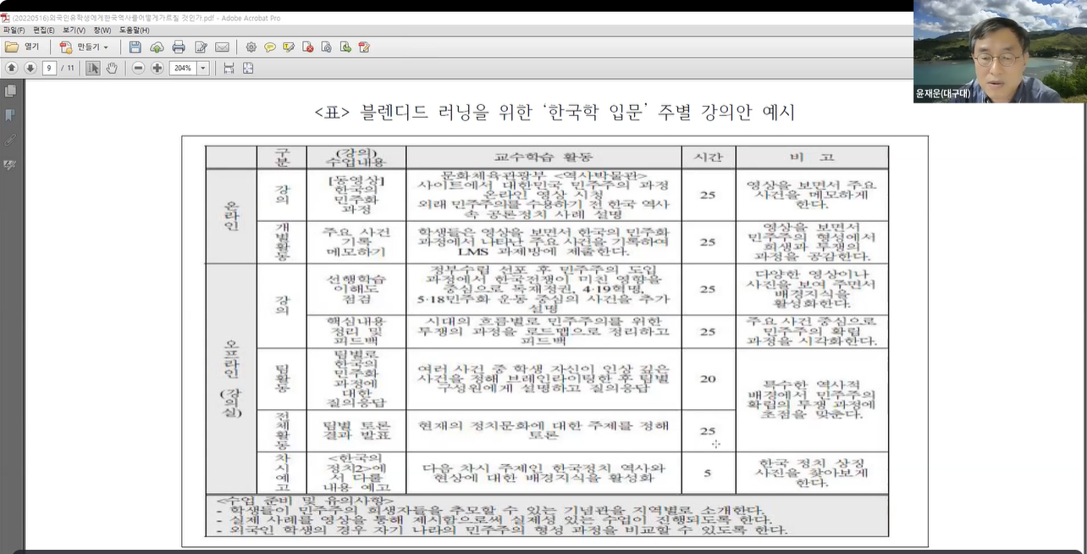Click the Adobe Acrobat title bar PDF icon

(x=5, y=18)
